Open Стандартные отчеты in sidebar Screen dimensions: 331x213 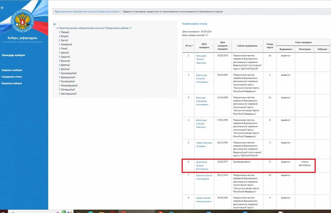(12, 77)
